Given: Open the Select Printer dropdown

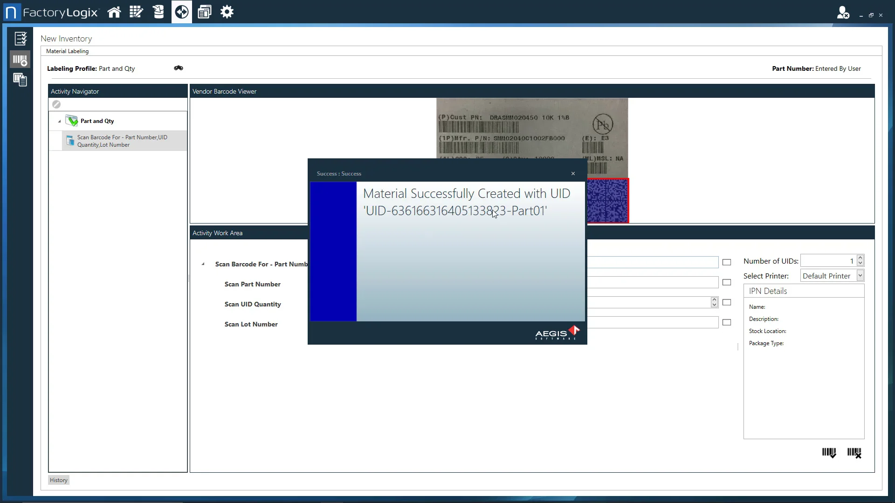Looking at the screenshot, I should 861,276.
